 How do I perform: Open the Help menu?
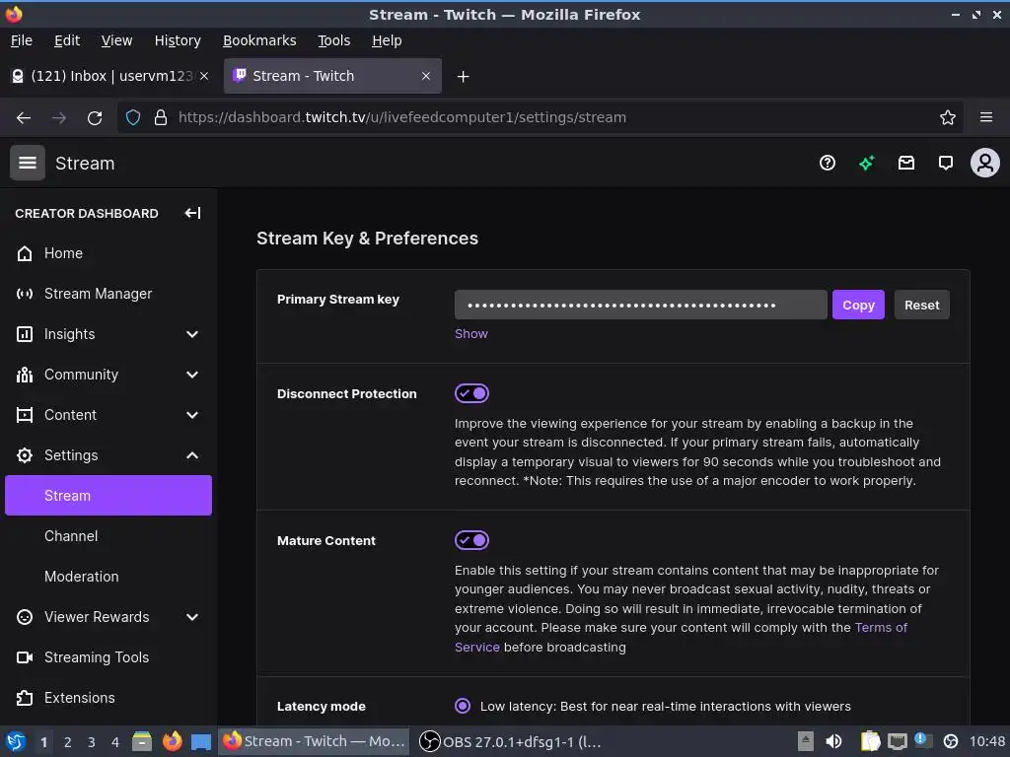[x=387, y=40]
